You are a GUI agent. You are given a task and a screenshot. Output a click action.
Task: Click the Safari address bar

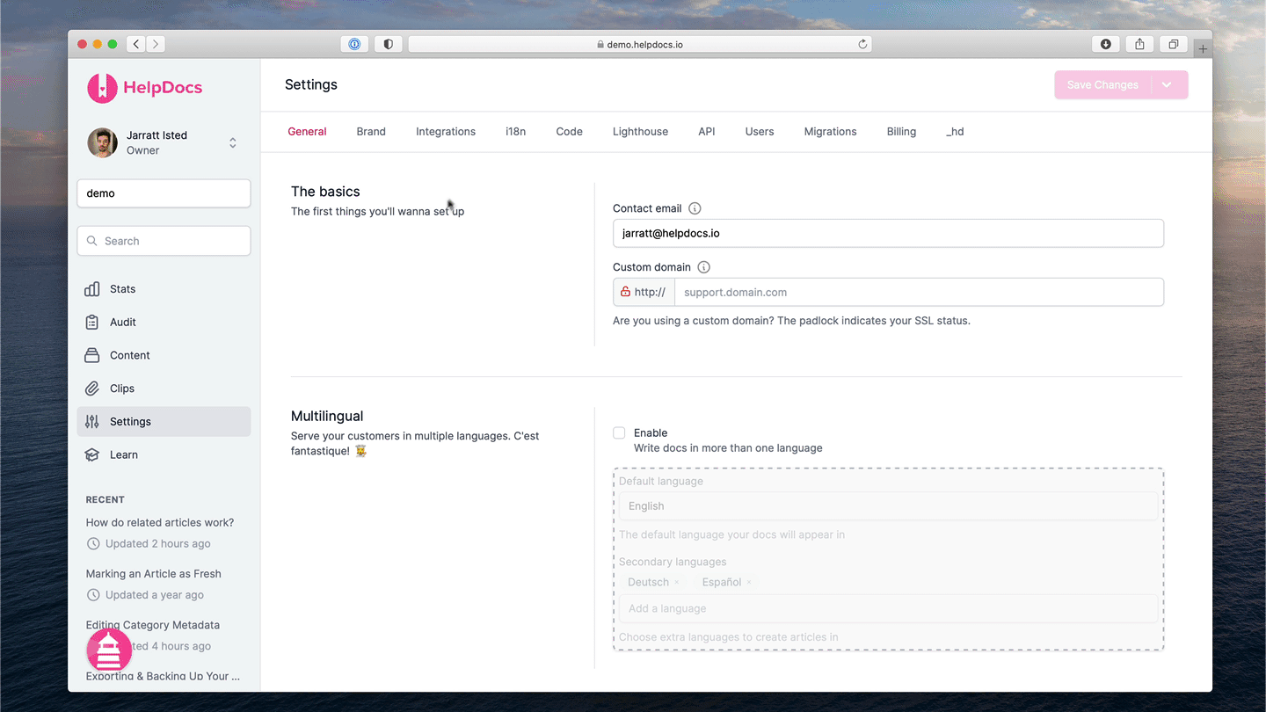tap(640, 44)
